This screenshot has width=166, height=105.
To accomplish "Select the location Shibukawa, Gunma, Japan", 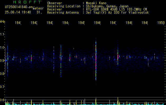I will click(x=107, y=6).
